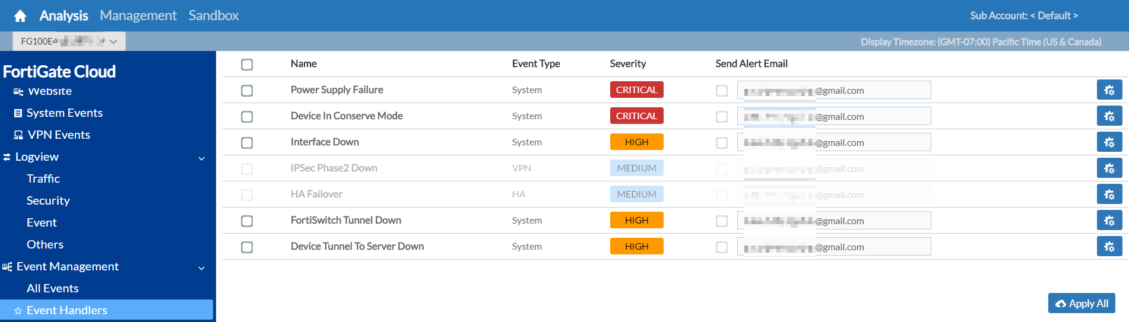1129x322 pixels.
Task: Click the email field for Power Supply Failure
Action: [834, 90]
